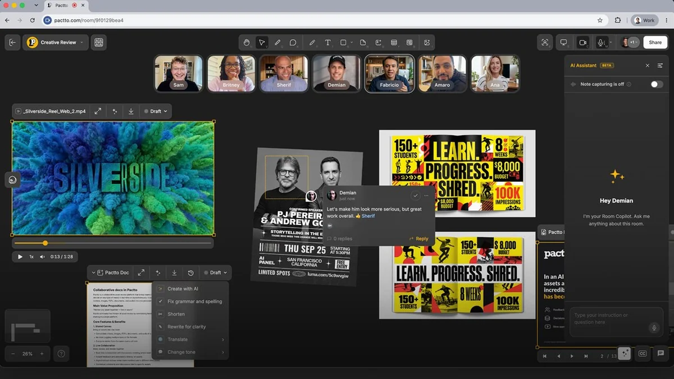Expand the Creative Review room menu
The height and width of the screenshot is (379, 674).
56,43
